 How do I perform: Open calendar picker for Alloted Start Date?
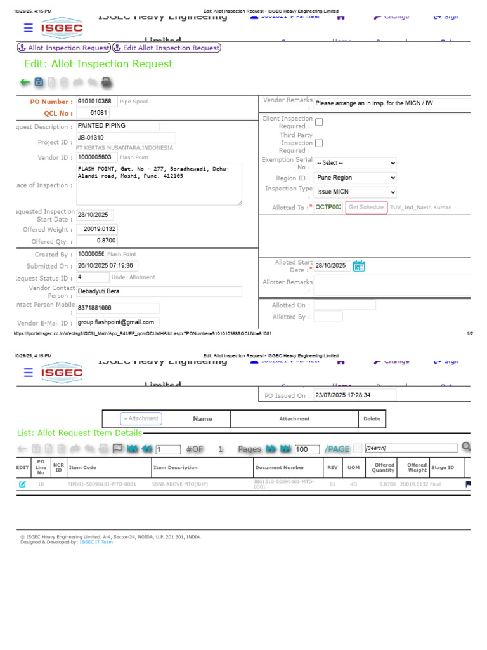coord(359,266)
